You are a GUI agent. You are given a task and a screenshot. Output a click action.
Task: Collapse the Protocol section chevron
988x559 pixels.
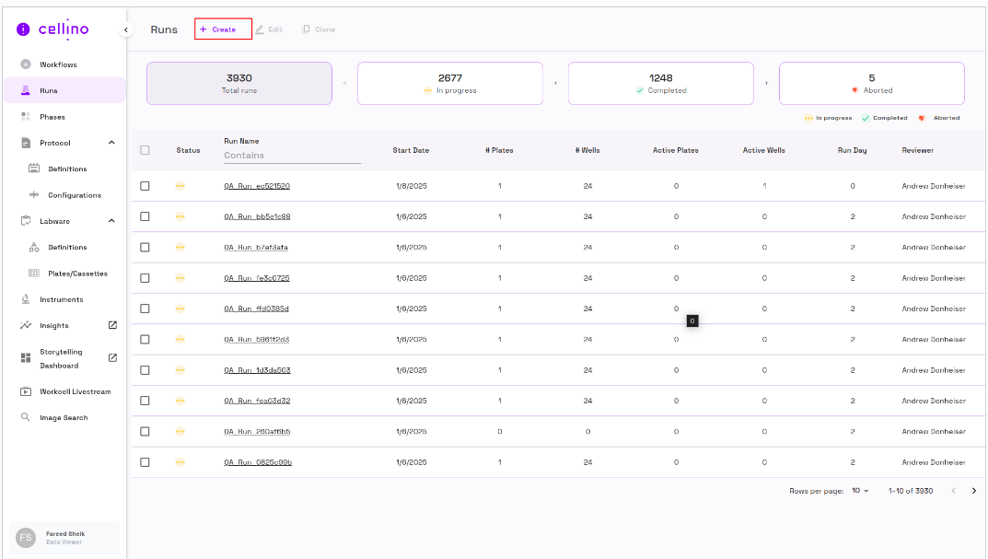[111, 143]
